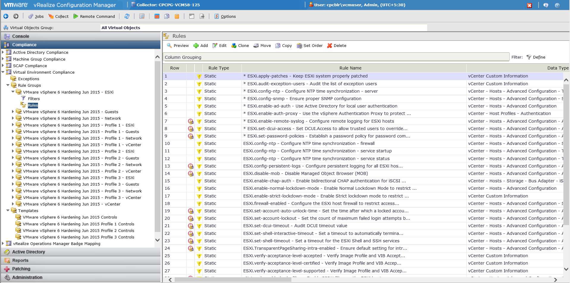
Task: Click the Column Grouping bar
Action: pos(336,57)
